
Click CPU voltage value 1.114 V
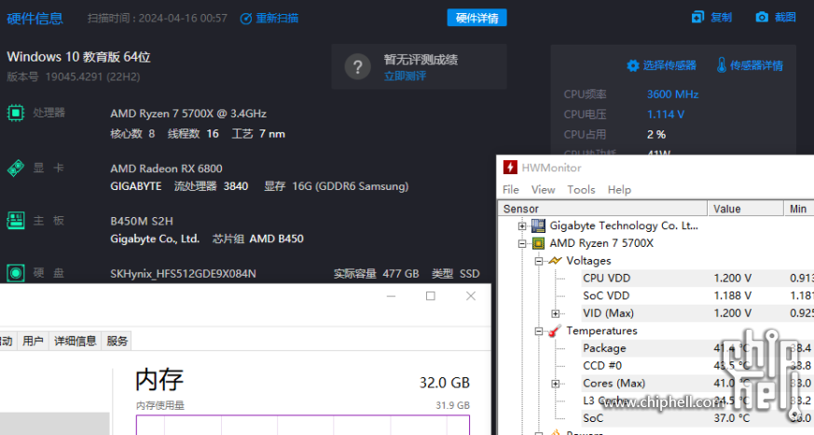666,115
